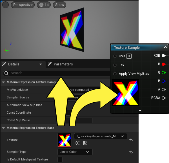The width and height of the screenshot is (169, 163).
Task: Select the Texture Sample node title
Action: click(127, 48)
